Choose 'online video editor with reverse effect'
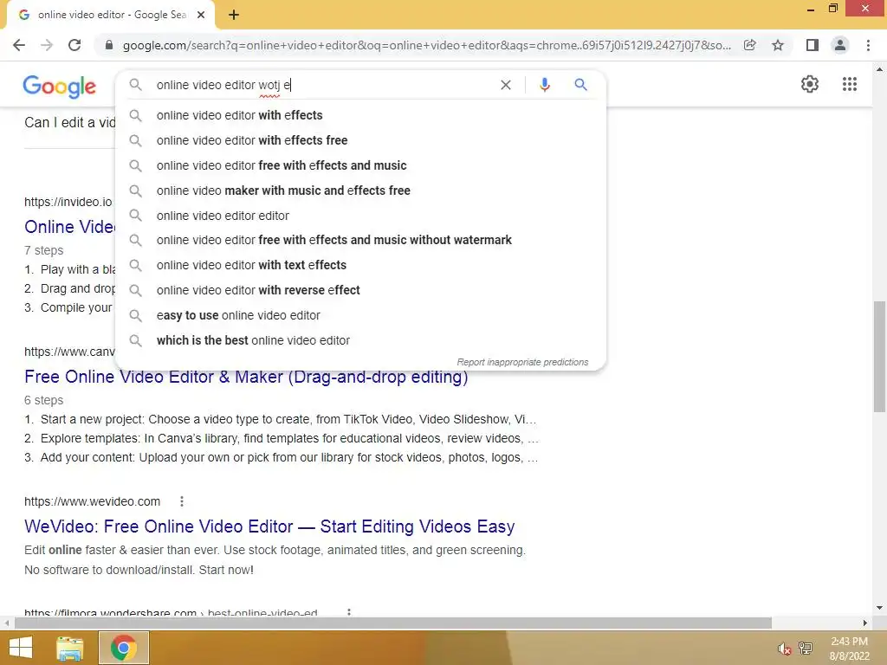This screenshot has width=887, height=665. click(x=361, y=290)
